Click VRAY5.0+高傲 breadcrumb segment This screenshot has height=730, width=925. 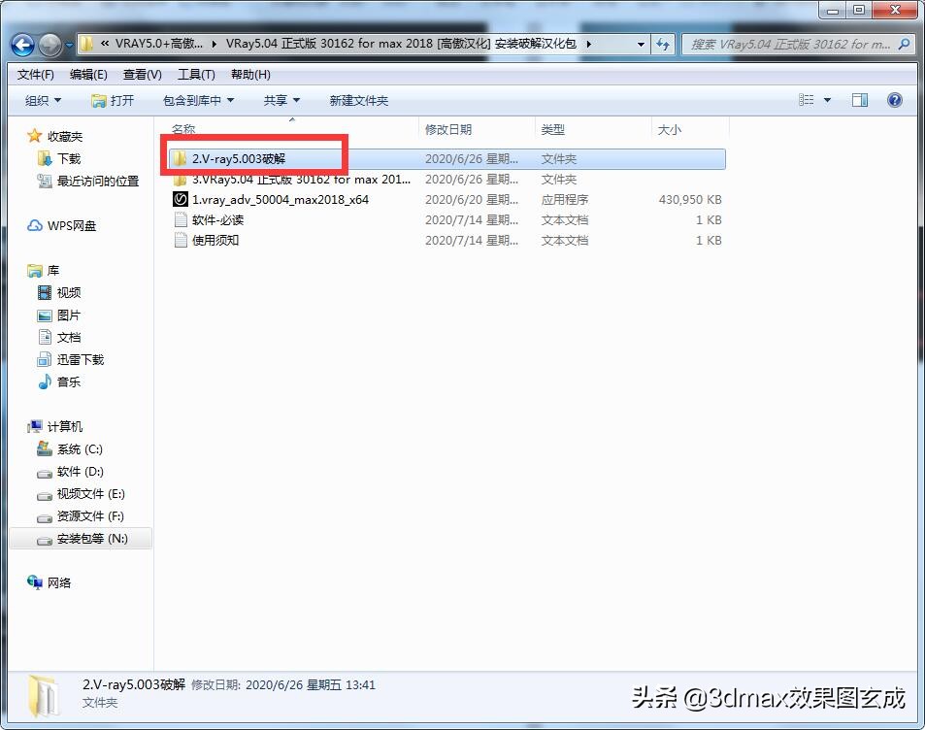tap(158, 44)
